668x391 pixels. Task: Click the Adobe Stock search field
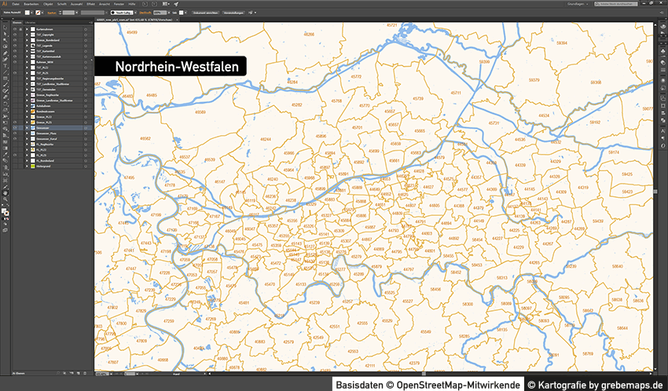pyautogui.click(x=621, y=4)
